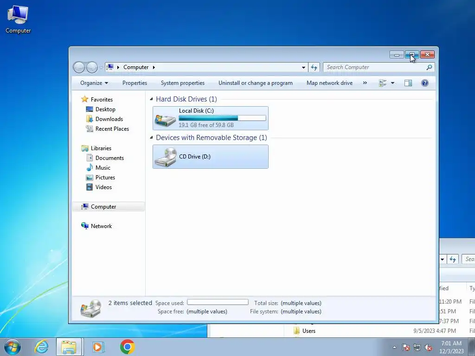Toggle the preview pane

point(408,83)
